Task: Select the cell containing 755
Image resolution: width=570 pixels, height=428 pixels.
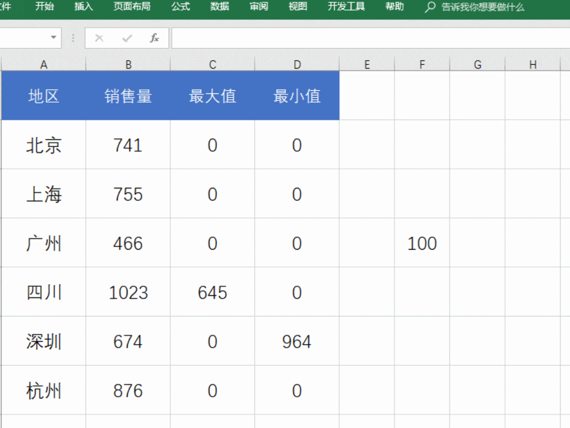Action: coord(128,194)
